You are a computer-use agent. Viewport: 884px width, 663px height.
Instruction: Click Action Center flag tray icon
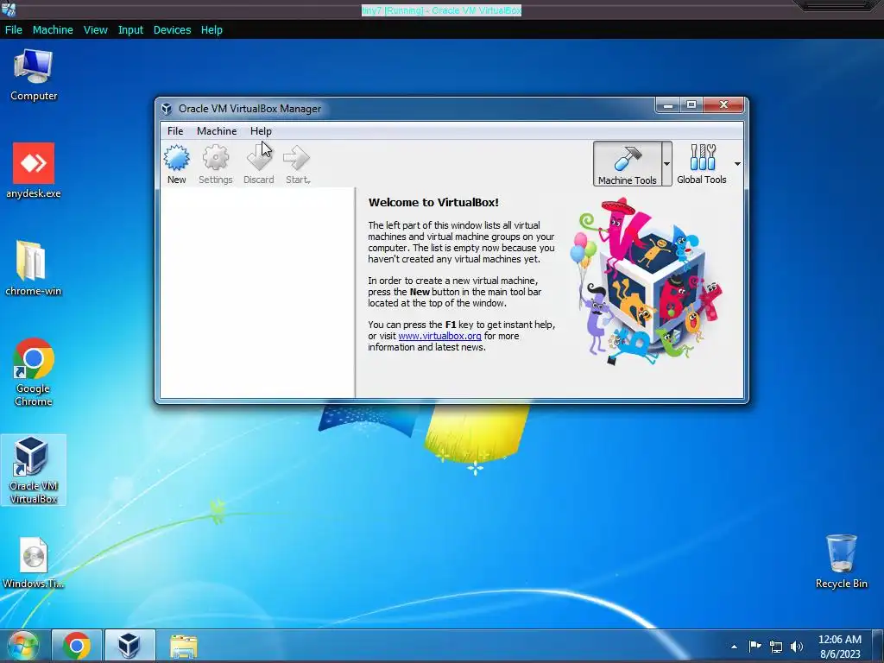[755, 646]
